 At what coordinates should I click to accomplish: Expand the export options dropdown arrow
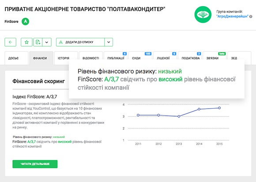(x=47, y=42)
